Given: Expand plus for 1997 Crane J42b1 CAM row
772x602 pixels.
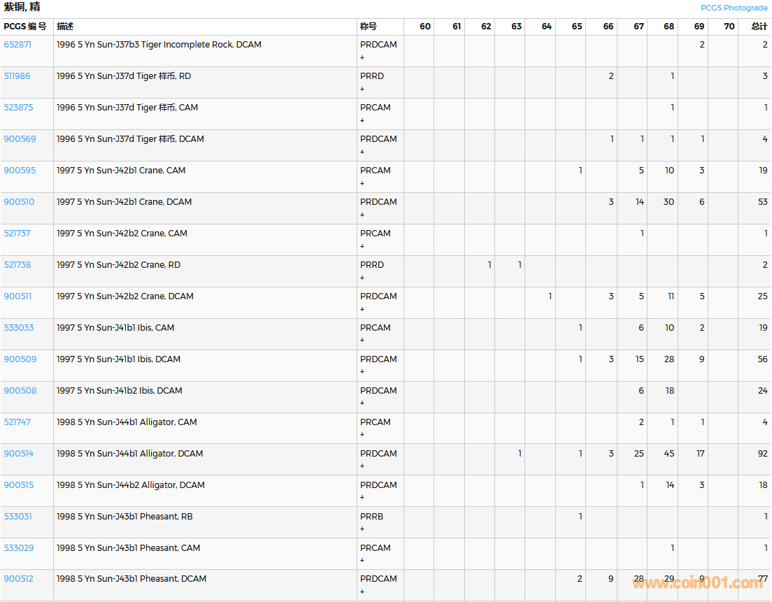Looking at the screenshot, I should click(362, 183).
